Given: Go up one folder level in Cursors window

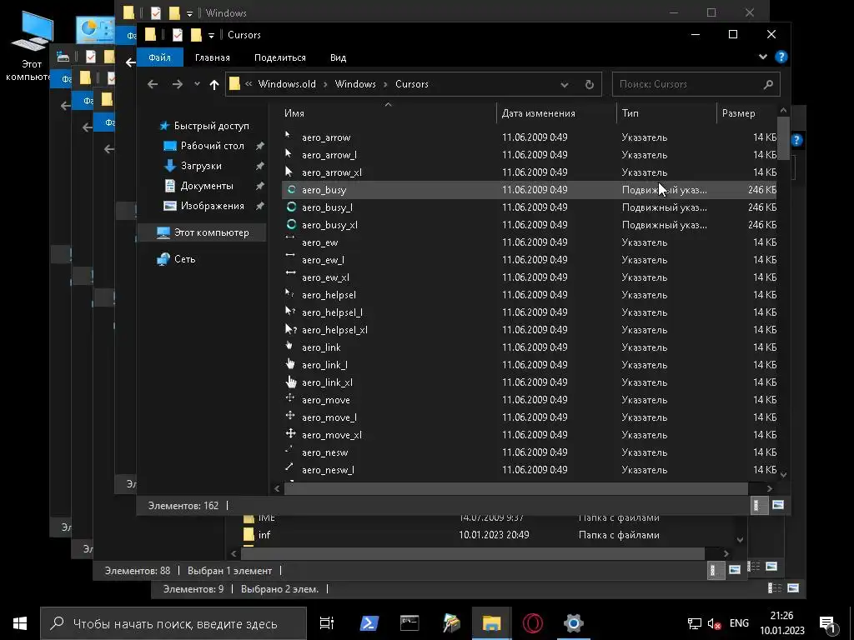Looking at the screenshot, I should [214, 84].
